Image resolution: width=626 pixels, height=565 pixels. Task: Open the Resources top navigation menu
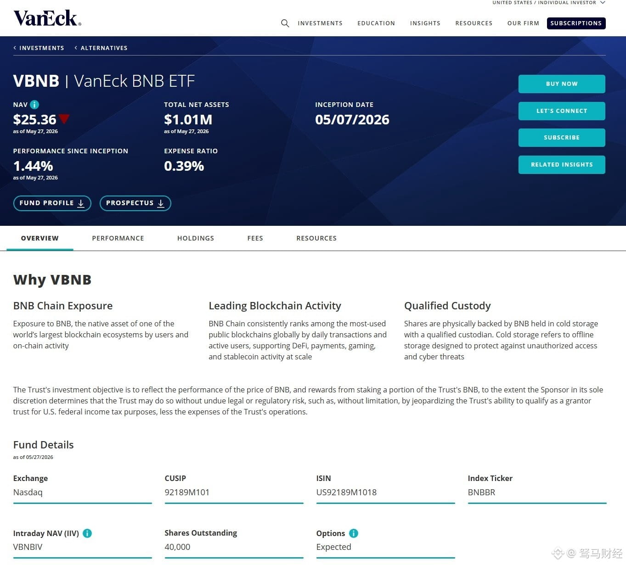point(474,23)
